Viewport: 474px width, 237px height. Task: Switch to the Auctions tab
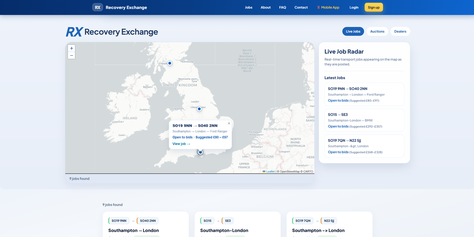[x=377, y=31]
